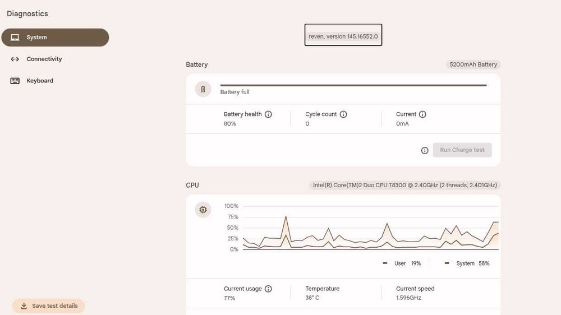
Task: Open the System section
Action: coord(54,38)
